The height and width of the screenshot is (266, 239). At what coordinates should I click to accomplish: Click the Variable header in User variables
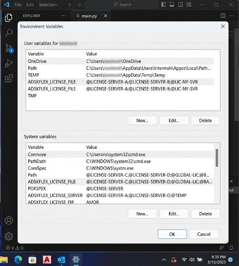[x=55, y=54]
